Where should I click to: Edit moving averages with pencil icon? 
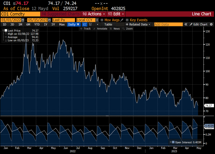tap(122, 20)
